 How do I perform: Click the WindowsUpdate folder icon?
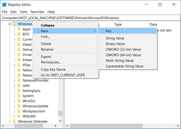[19, 106]
